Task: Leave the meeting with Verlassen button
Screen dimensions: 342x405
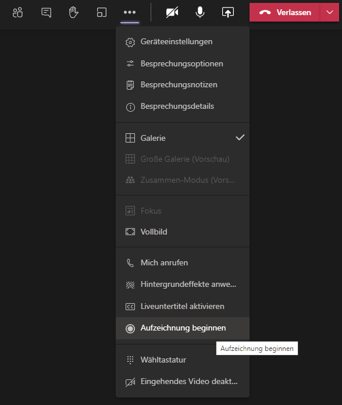Action: pyautogui.click(x=285, y=12)
